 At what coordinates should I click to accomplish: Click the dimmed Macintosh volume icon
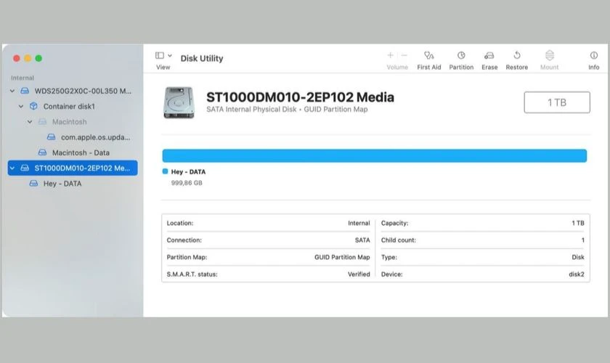[42, 122]
